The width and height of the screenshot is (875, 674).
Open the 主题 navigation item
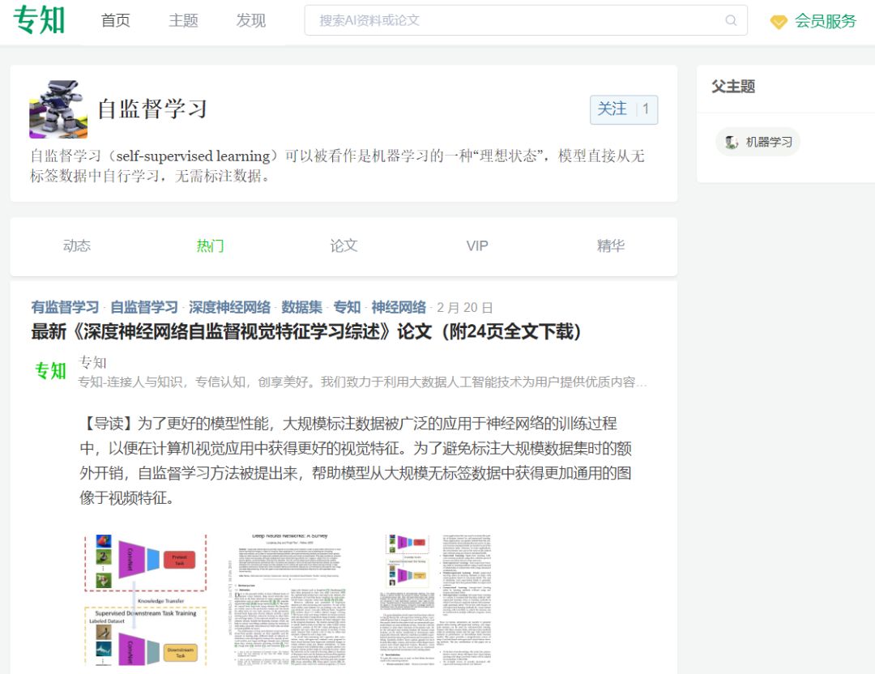click(x=184, y=20)
